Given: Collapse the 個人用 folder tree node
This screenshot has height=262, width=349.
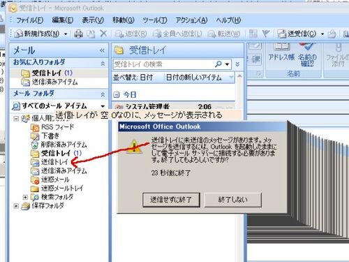Looking at the screenshot, I should (16, 119).
